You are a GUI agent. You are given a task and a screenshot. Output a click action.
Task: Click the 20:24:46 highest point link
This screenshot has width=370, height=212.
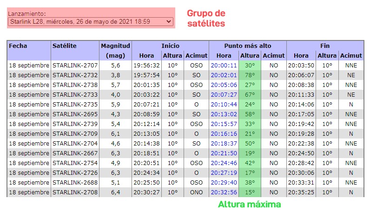[224, 163]
